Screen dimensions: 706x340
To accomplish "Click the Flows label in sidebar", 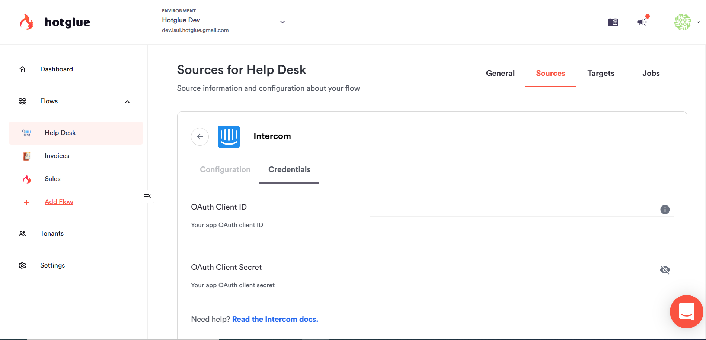I will [x=49, y=101].
